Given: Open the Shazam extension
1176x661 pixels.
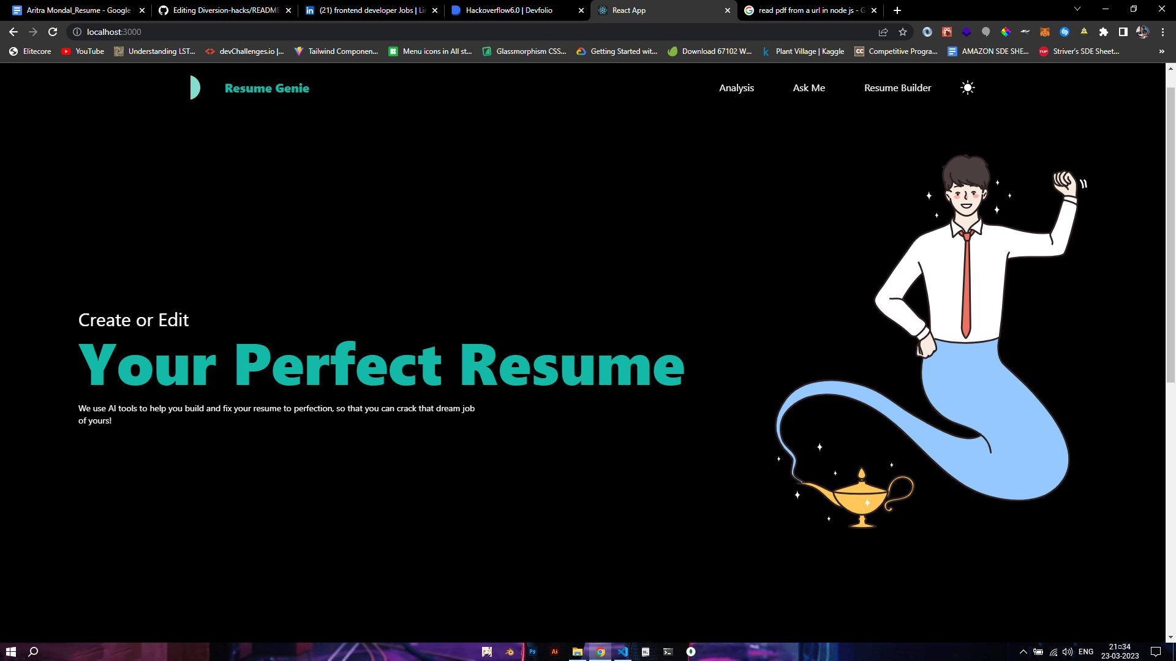Looking at the screenshot, I should click(1064, 32).
